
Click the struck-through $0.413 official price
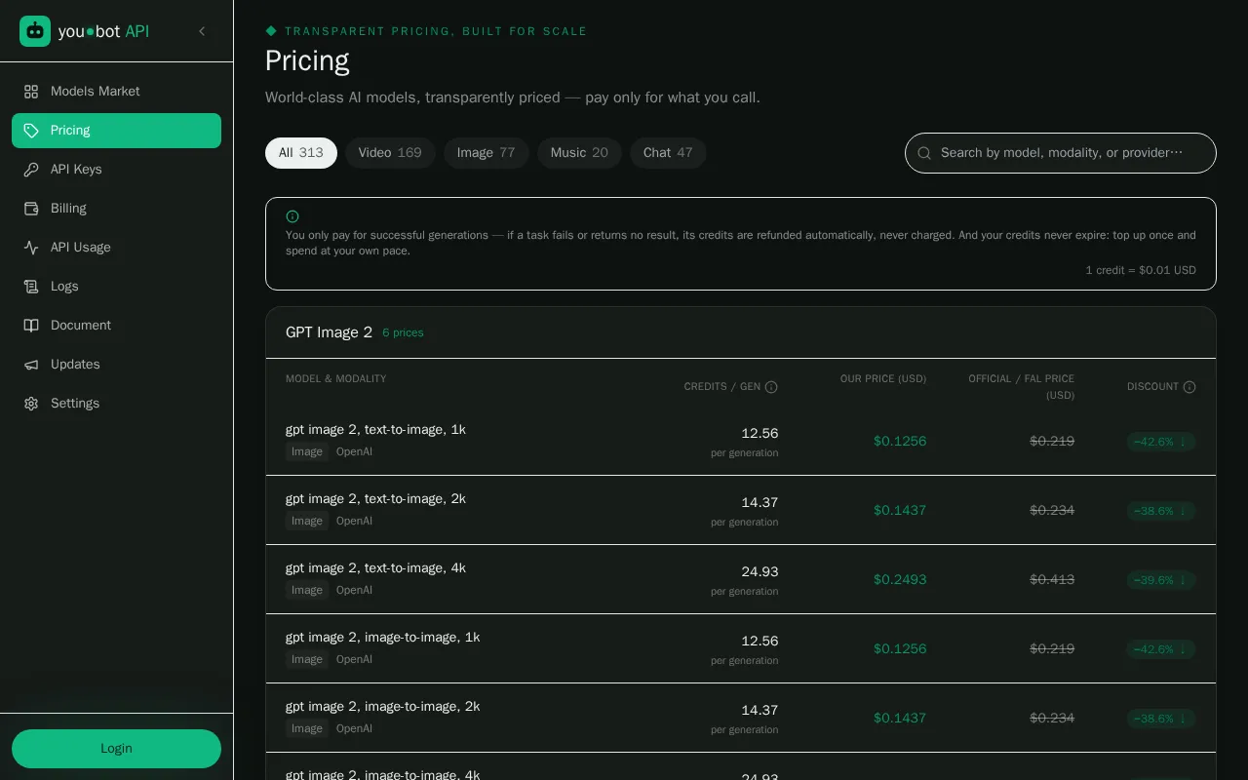(1052, 579)
